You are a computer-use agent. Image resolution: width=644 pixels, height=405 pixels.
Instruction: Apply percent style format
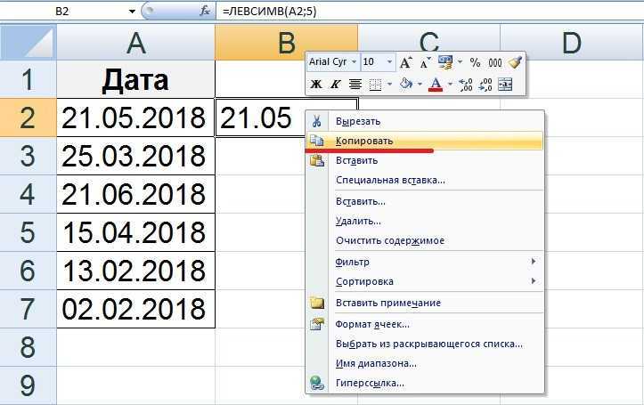475,62
